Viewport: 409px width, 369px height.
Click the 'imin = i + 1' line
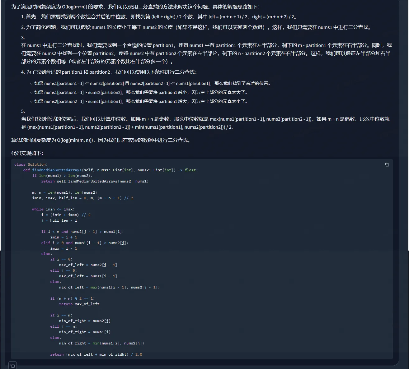point(64,237)
